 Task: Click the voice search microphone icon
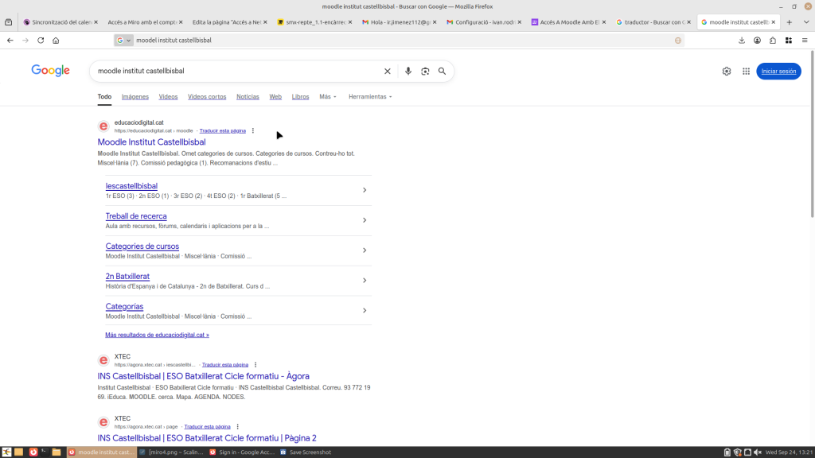[408, 71]
